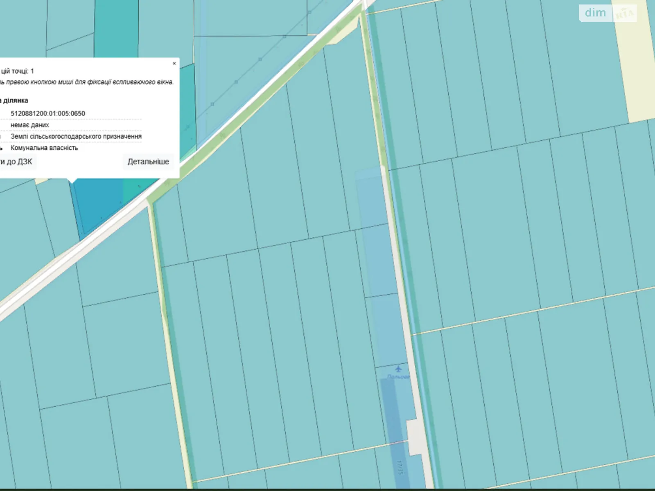Click the 17/35 runway label

pos(400,468)
